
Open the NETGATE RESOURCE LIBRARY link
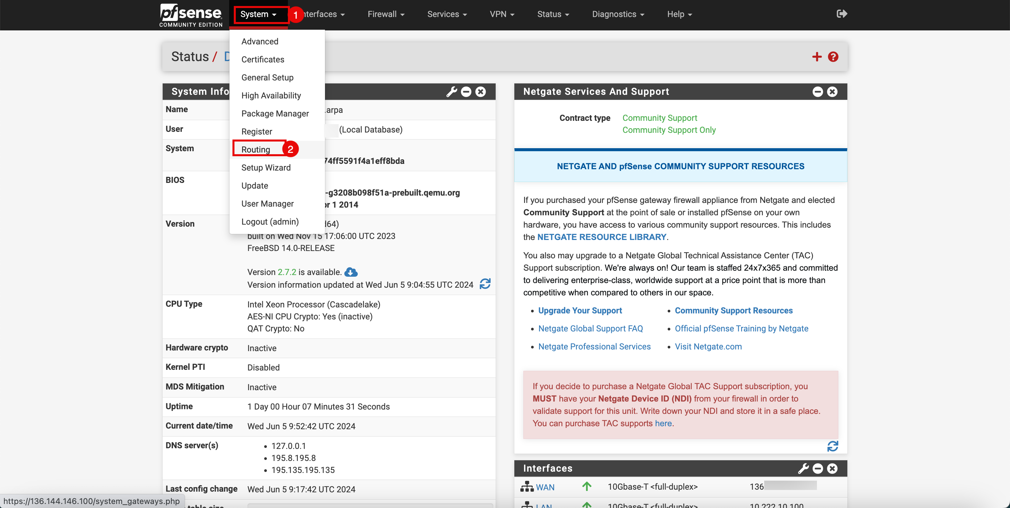tap(602, 237)
